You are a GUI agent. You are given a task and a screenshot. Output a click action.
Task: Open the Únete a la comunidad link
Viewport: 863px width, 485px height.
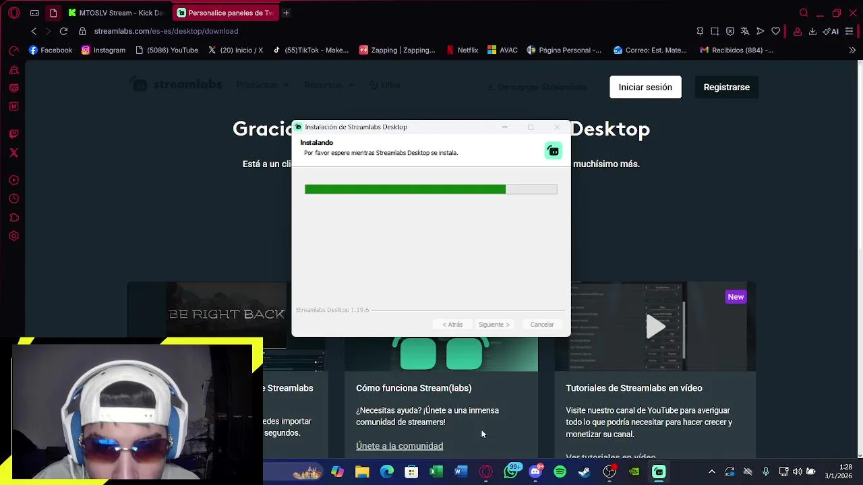pos(399,446)
